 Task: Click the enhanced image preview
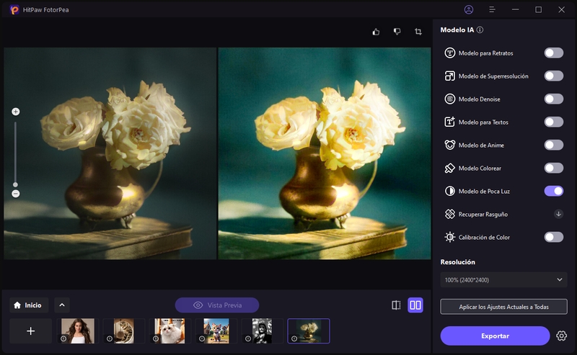(325, 153)
